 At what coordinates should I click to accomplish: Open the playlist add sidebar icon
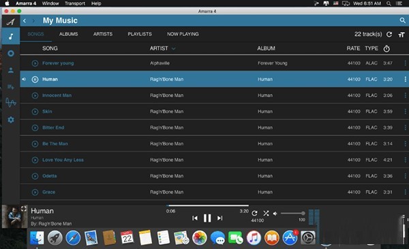[11, 87]
